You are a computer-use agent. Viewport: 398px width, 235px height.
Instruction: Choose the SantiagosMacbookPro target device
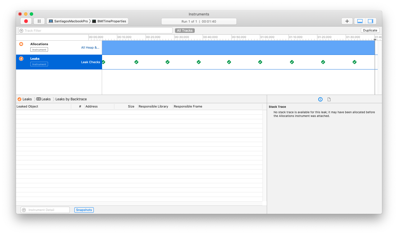click(68, 21)
